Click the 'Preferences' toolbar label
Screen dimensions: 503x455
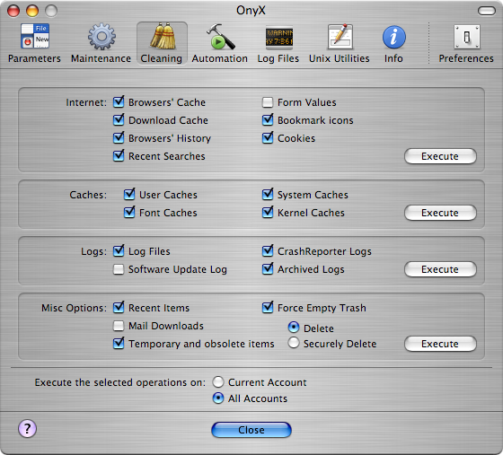point(466,58)
